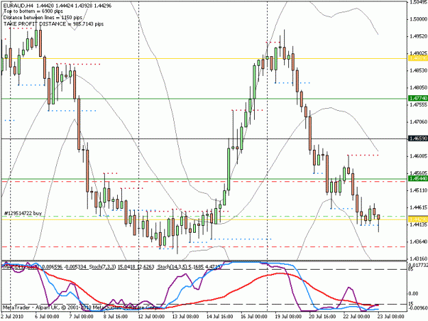Image resolution: width=428 pixels, height=321 pixels.
Task: Click the Stoch(7,3,3) indicator label
Action: click(103, 267)
